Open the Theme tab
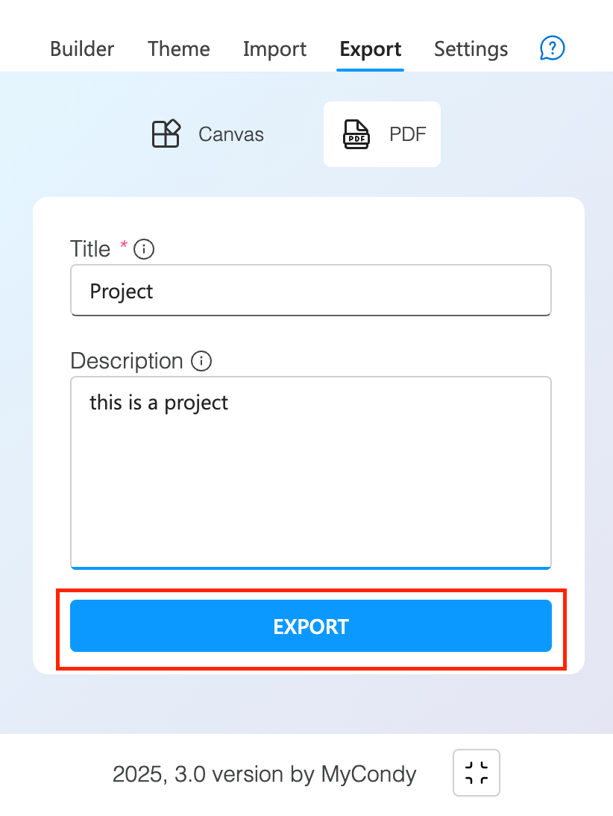 (179, 49)
